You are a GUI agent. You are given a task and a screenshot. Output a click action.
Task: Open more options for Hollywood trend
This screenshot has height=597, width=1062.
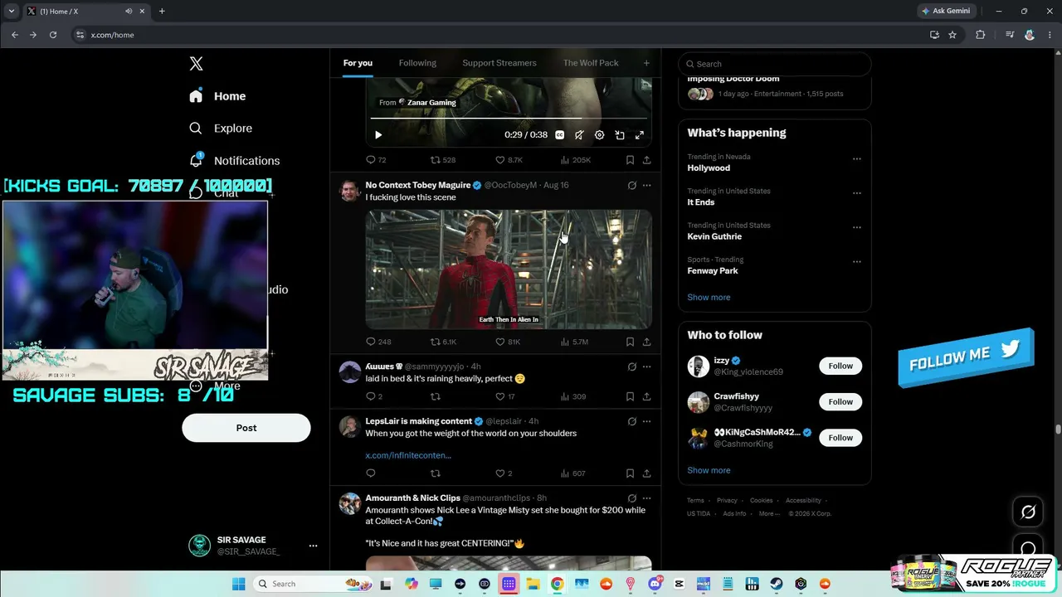coord(857,159)
